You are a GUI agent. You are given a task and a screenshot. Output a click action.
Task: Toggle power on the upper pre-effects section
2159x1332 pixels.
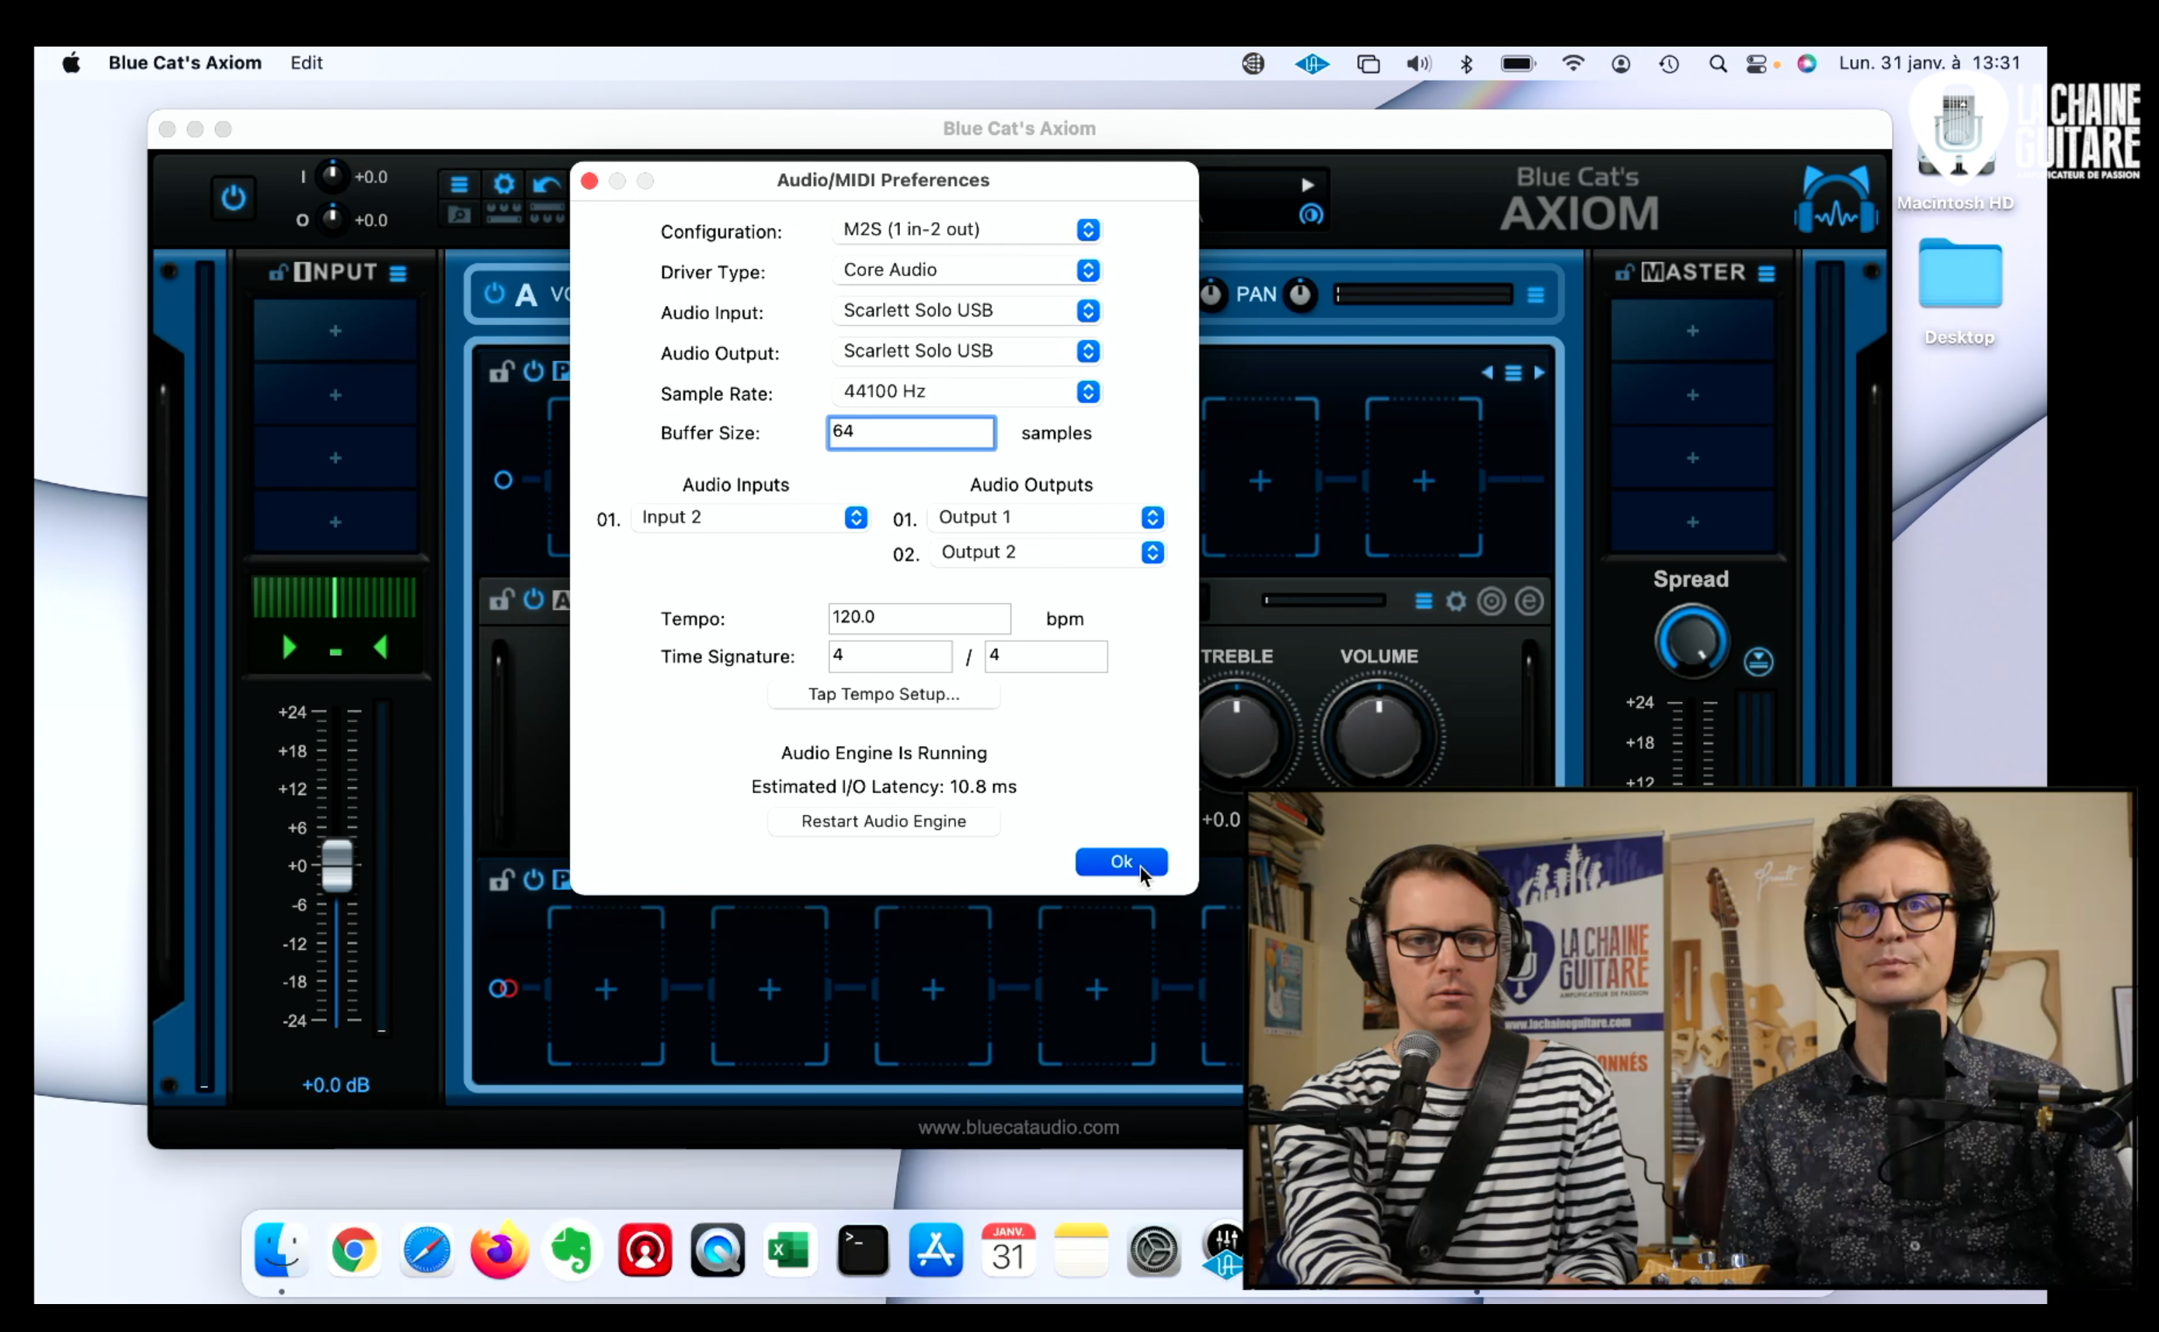[533, 372]
